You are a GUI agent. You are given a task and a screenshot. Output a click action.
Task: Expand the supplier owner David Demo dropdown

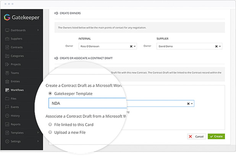[220, 46]
